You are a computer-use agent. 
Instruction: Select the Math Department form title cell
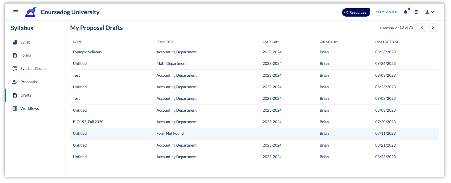(172, 63)
